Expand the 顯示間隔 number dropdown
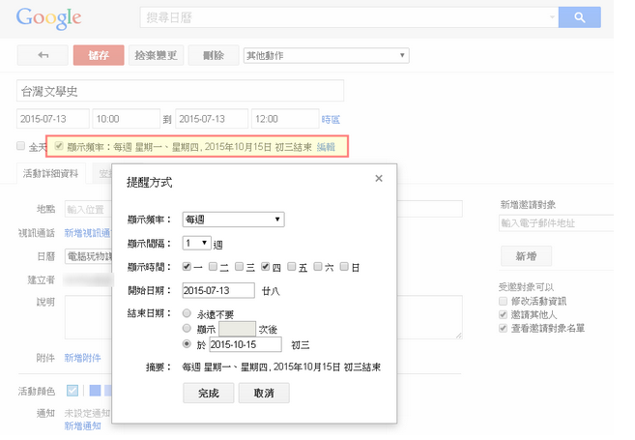 196,243
